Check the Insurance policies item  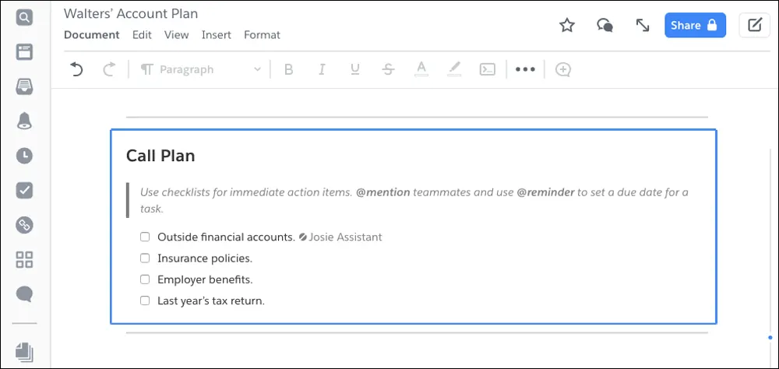coord(145,258)
